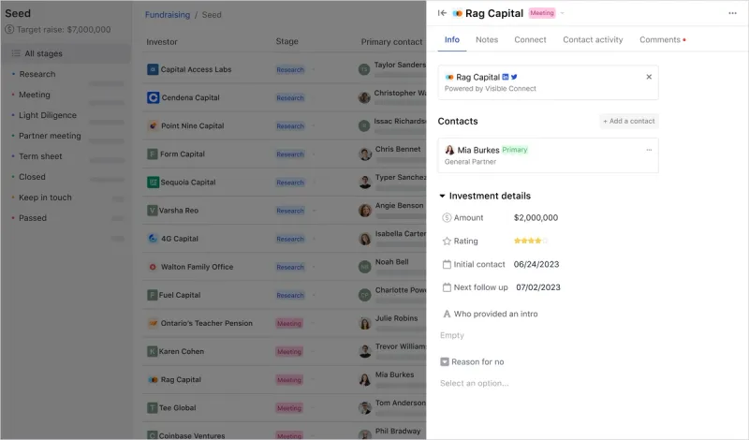Open the Reason for no select option dropdown
The height and width of the screenshot is (440, 749).
click(x=475, y=383)
